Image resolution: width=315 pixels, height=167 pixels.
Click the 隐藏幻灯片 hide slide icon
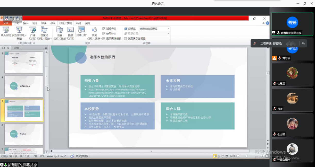click(70, 30)
